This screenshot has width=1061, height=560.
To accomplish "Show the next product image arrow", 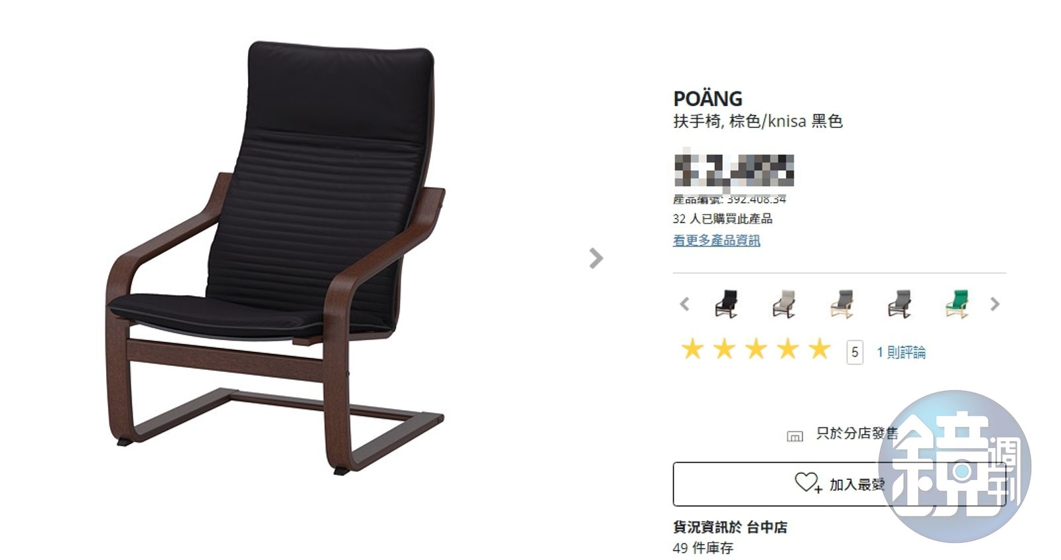I will tap(595, 258).
